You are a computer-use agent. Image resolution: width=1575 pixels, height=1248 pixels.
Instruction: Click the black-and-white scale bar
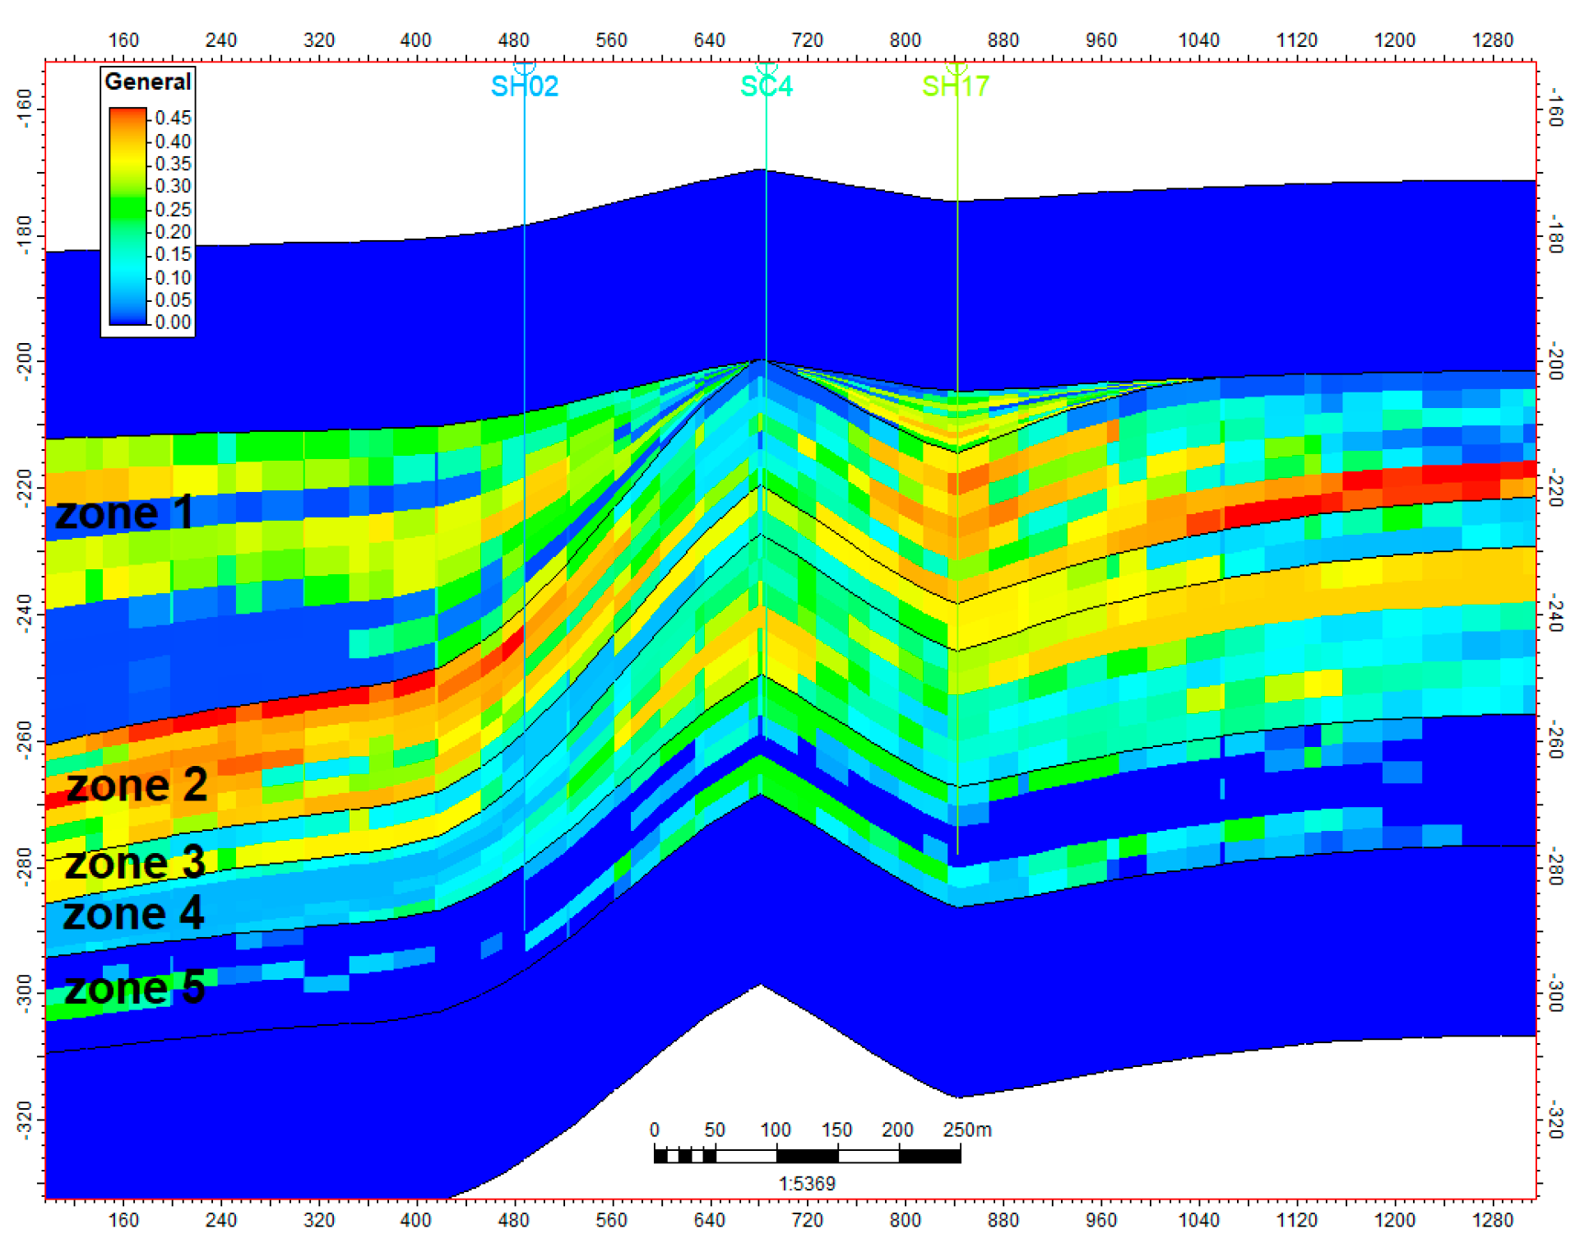806,1155
